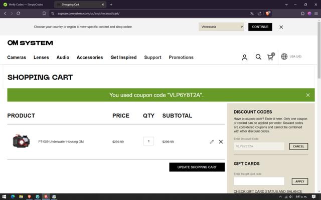Viewport: 321px width, 200px height.
Task: Apply the gift card code
Action: coord(300,181)
